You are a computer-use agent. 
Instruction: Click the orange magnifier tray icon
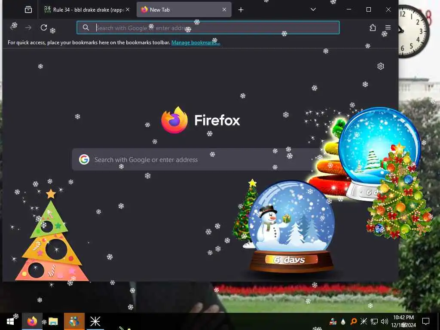[x=353, y=321]
